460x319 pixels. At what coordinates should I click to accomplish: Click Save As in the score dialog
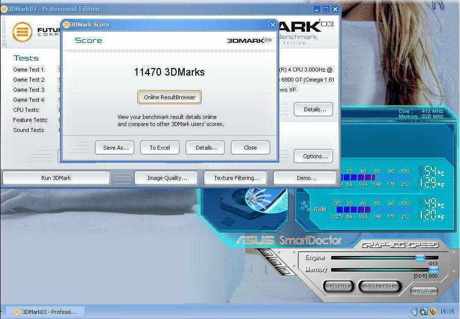point(115,148)
